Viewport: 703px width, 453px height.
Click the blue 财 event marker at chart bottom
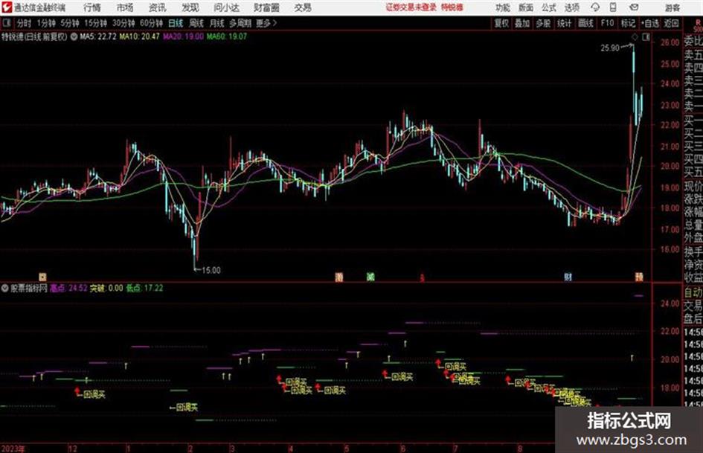568,277
